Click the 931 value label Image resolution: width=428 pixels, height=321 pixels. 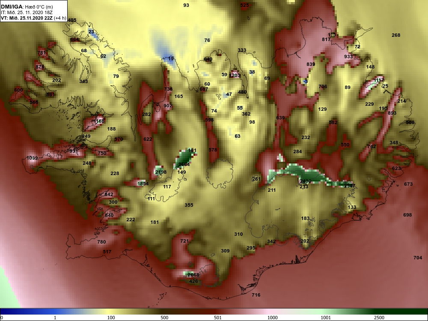point(74,151)
